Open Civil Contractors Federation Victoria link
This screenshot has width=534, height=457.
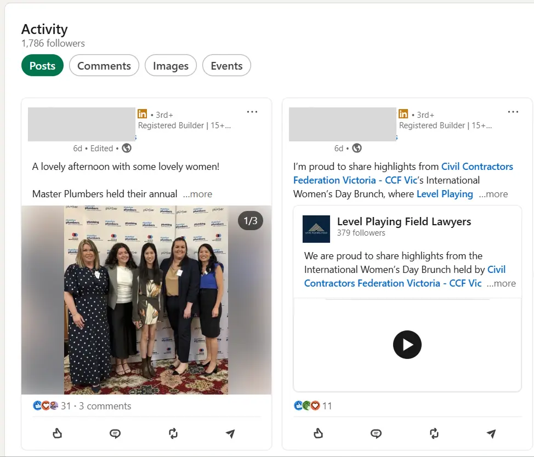477,167
